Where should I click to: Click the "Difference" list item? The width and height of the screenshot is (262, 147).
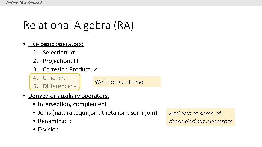pos(57,86)
